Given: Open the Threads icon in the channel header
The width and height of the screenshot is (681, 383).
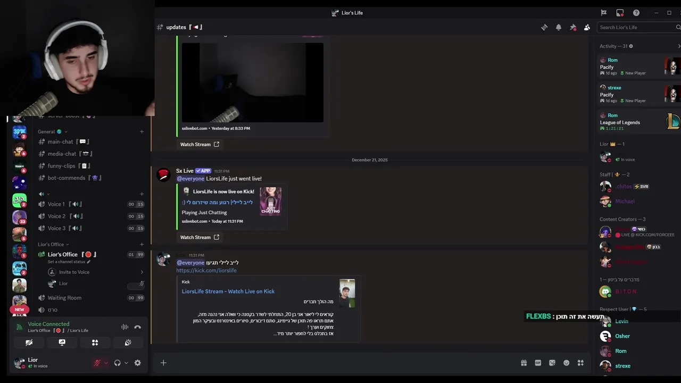Looking at the screenshot, I should point(544,27).
